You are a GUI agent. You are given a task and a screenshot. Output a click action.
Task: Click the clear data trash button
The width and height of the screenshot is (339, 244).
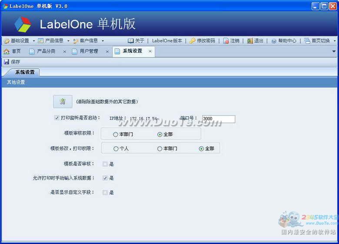pos(63,102)
